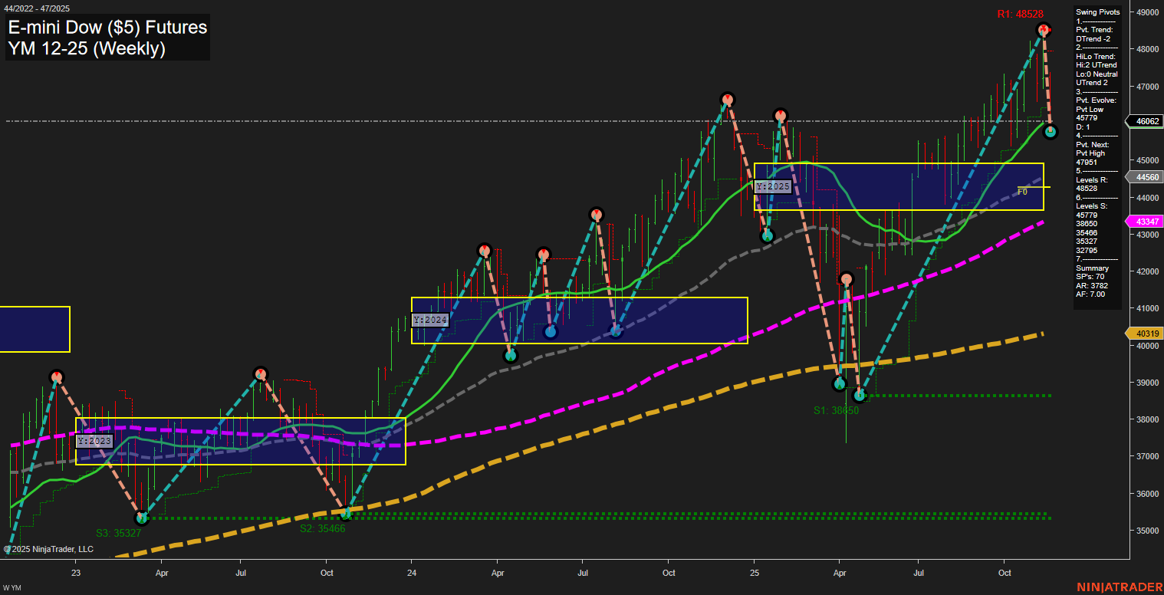Click the Levels R: line
This screenshot has width=1164, height=595.
pos(1093,179)
